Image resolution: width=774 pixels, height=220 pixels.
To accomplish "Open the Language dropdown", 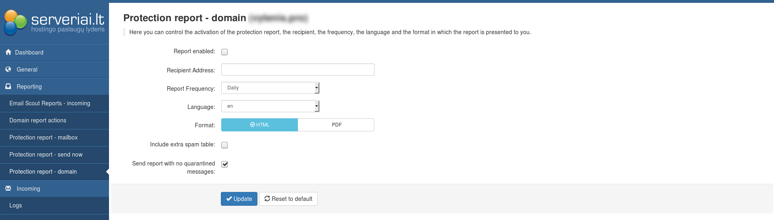I will click(x=270, y=106).
